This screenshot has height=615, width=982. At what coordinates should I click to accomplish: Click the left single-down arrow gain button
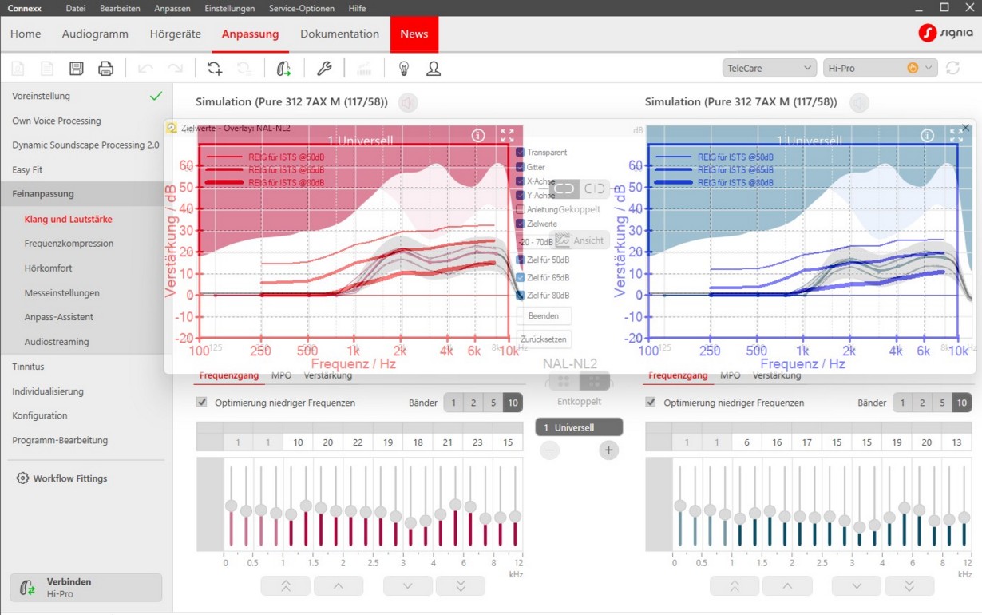[x=407, y=586]
